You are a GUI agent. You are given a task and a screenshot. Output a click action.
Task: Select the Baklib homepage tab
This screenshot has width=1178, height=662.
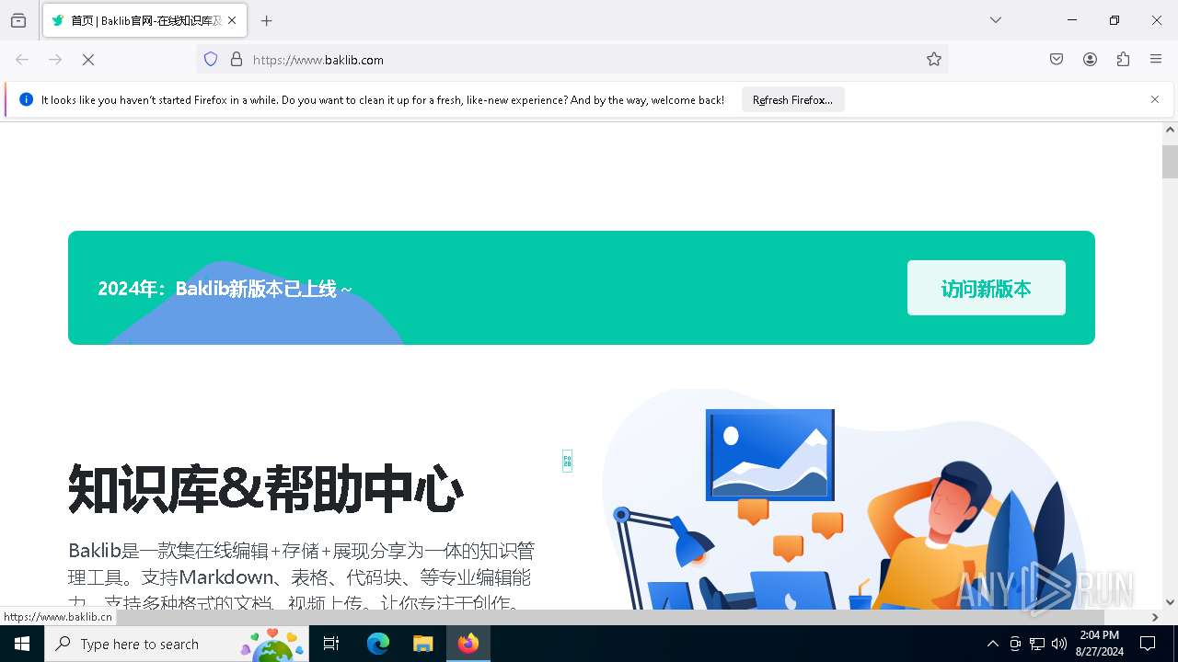click(x=144, y=20)
